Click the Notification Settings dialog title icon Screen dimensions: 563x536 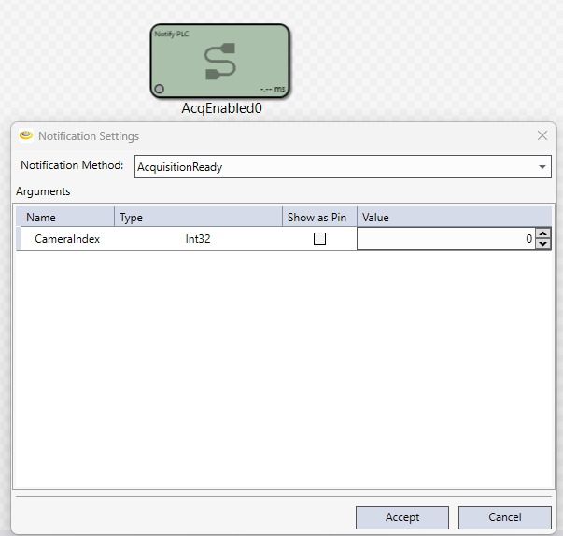26,136
